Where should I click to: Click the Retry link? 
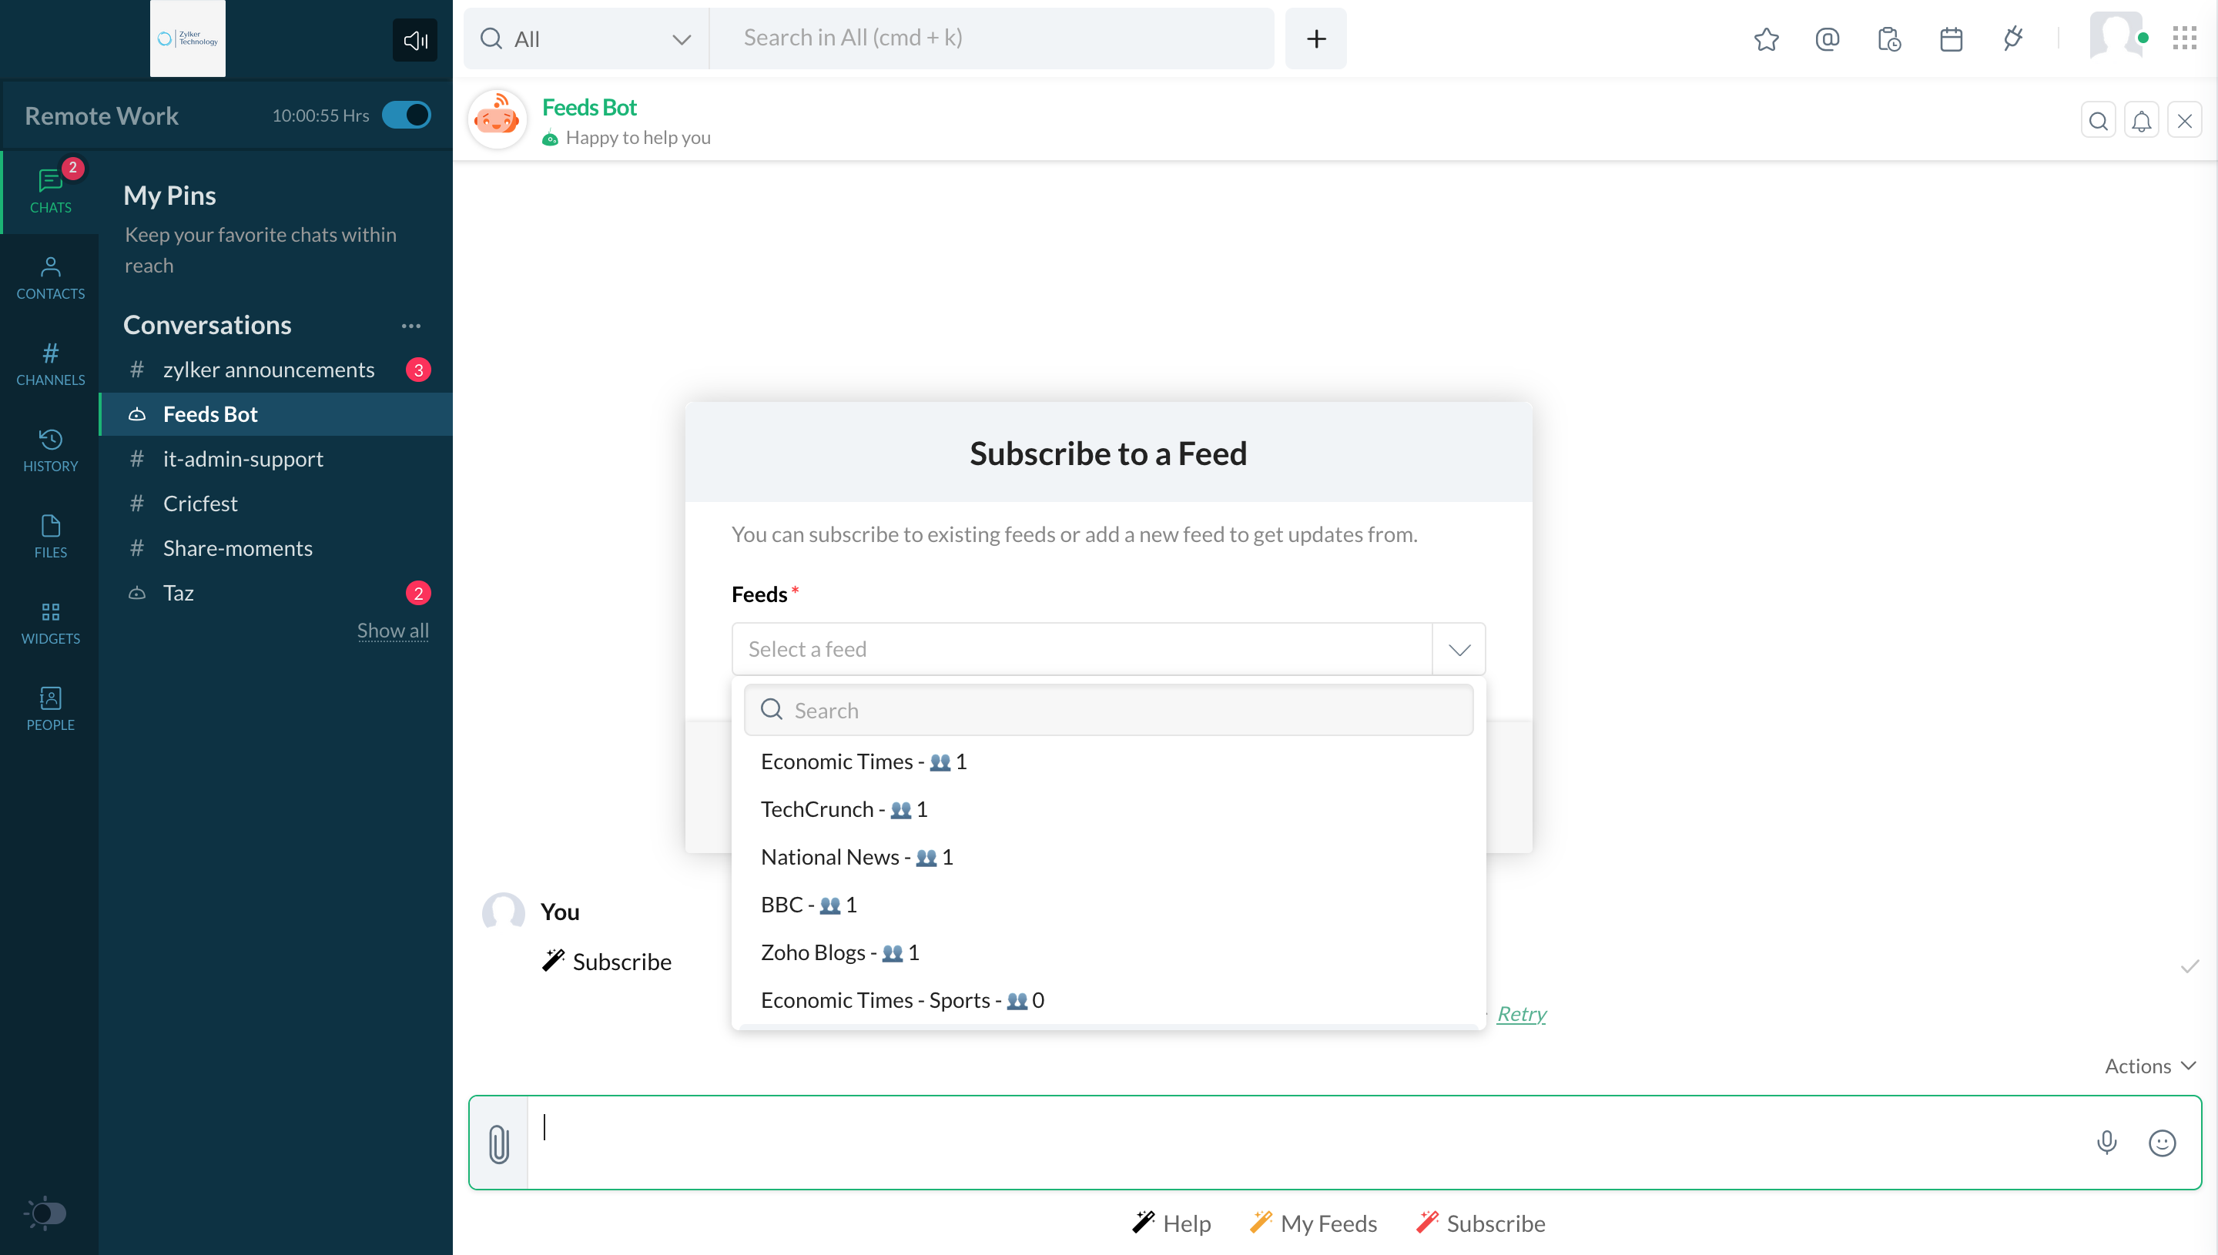tap(1520, 1014)
